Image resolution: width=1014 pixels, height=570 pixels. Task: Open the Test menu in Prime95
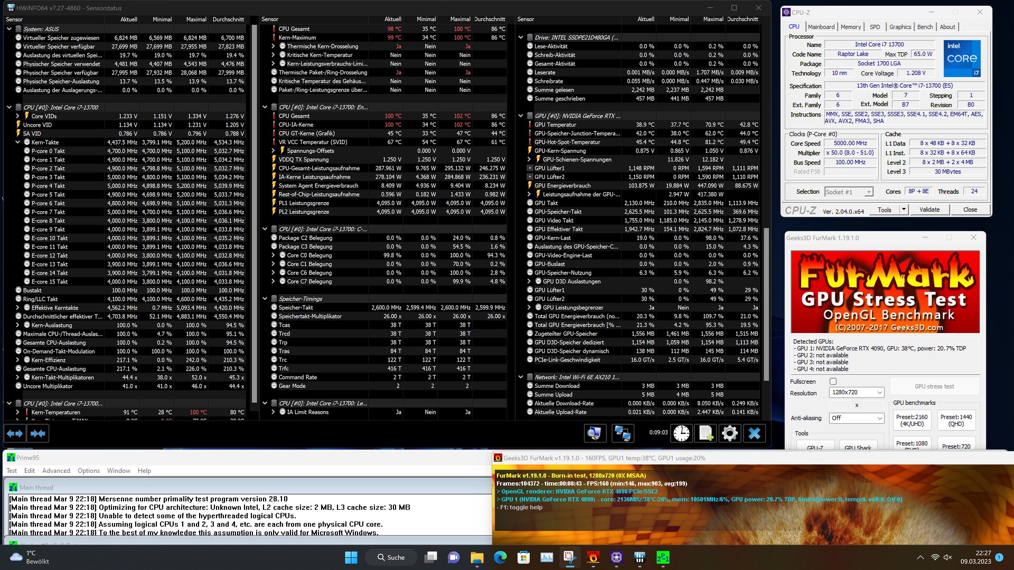click(12, 471)
